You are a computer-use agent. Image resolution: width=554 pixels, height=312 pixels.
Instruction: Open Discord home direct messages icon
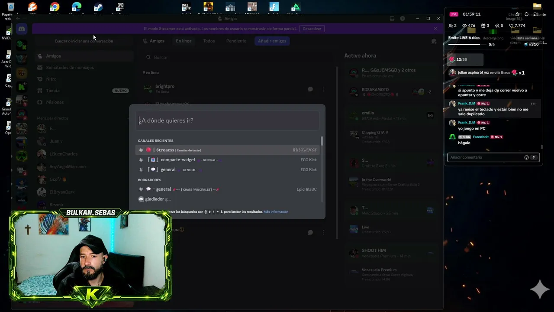tap(21, 29)
